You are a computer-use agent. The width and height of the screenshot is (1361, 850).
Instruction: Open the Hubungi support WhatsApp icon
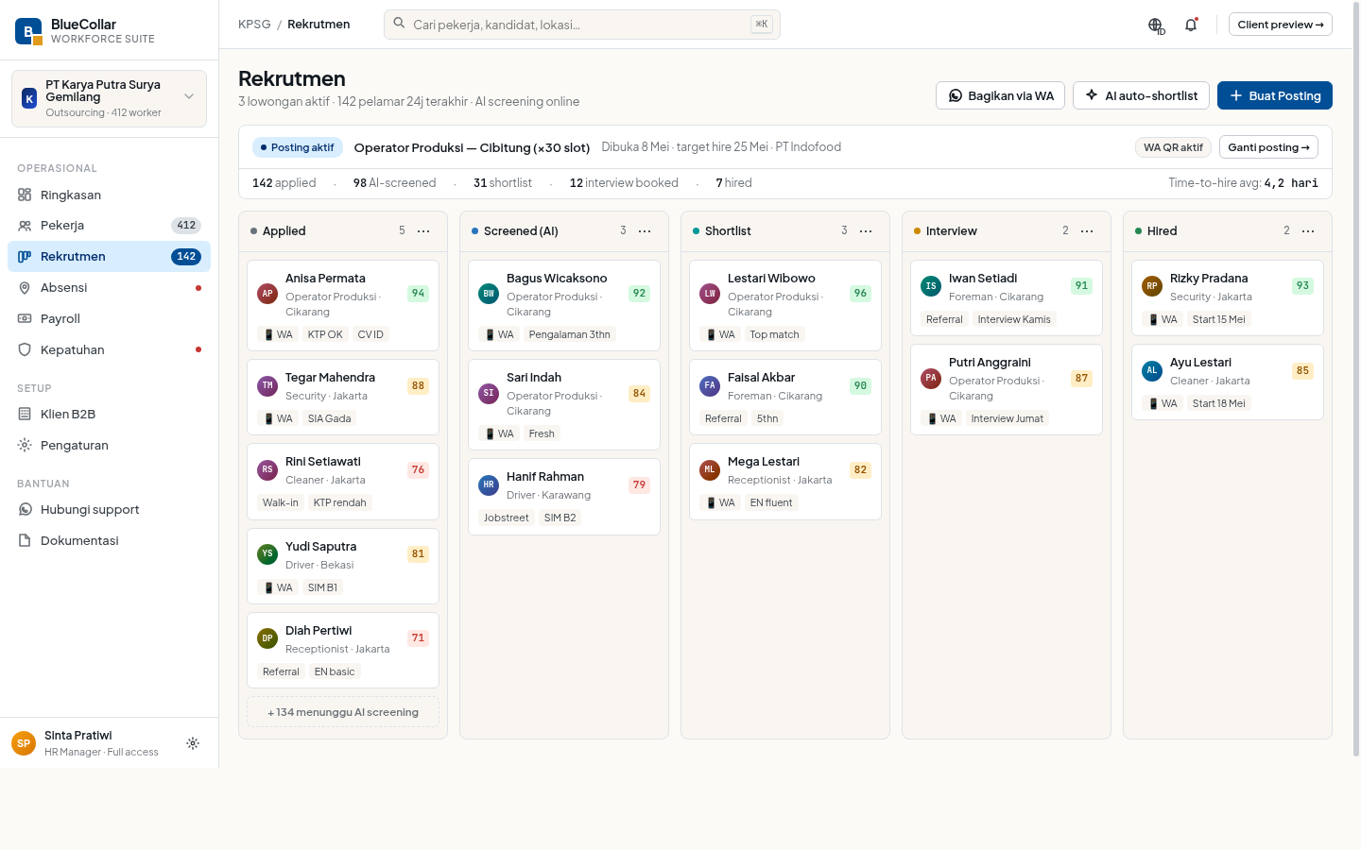pos(25,509)
